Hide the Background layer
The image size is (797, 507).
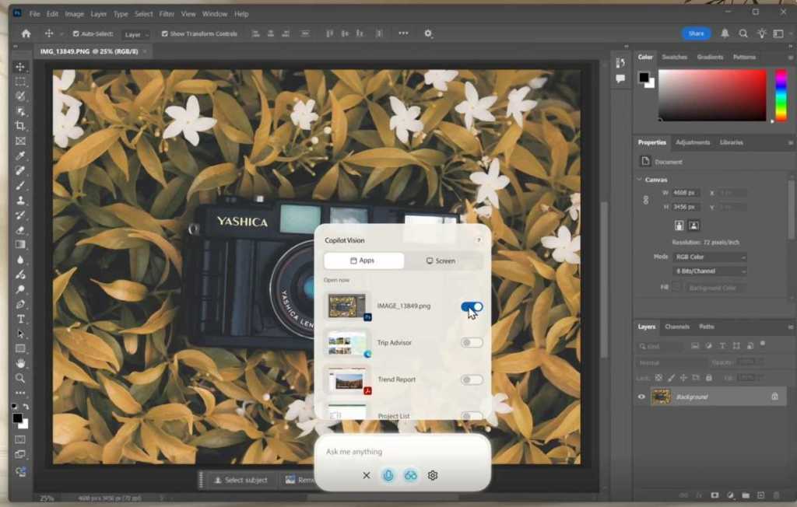tap(640, 396)
